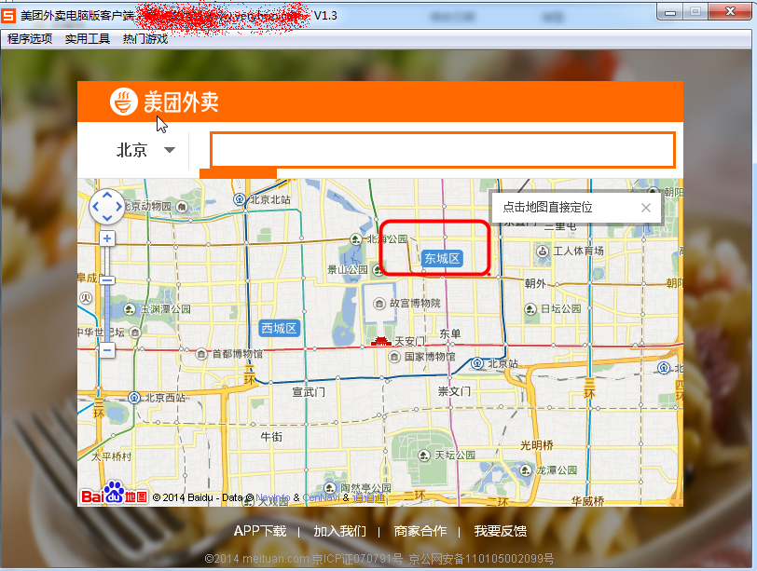Open the 加入我们 link
Viewport: 757px width, 571px height.
(339, 531)
